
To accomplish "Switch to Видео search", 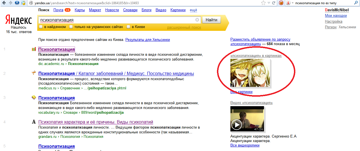I will 161,10.
